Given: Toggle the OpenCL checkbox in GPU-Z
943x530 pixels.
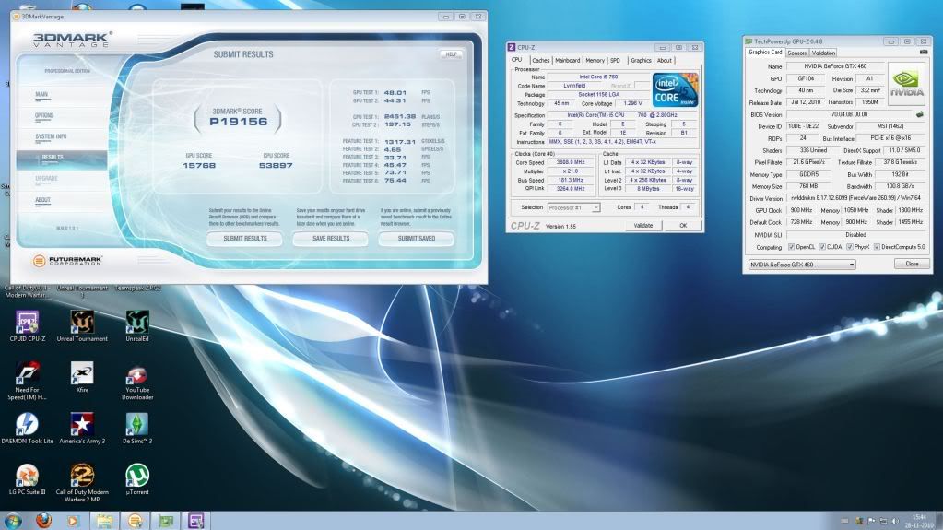Looking at the screenshot, I should (791, 247).
